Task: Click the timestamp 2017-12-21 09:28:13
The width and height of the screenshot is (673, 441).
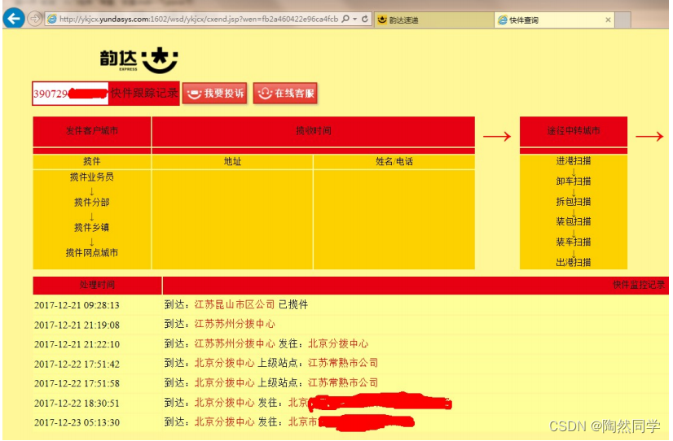Action: [77, 305]
